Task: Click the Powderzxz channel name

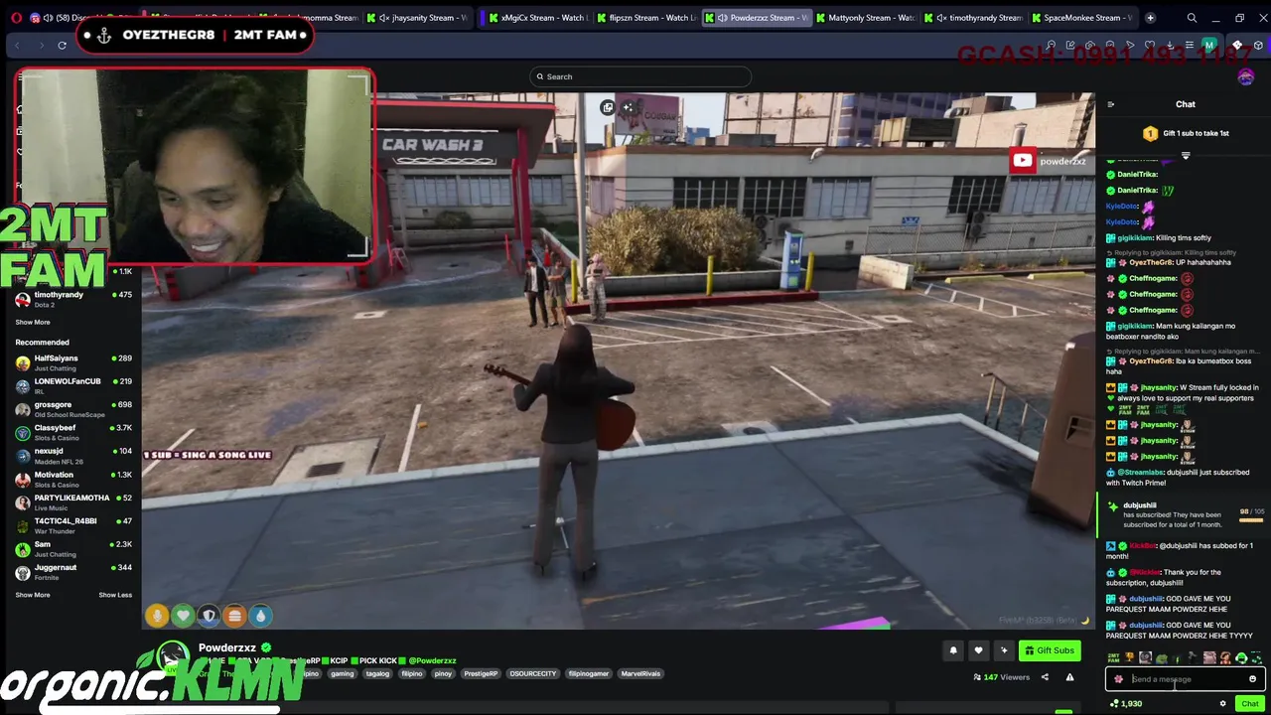Action: click(227, 647)
